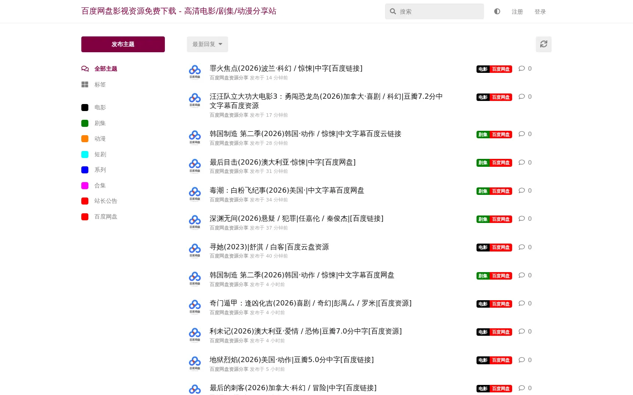Click the magenta 合集 tag icon
Screen dimensions: 633x395
[85, 186]
